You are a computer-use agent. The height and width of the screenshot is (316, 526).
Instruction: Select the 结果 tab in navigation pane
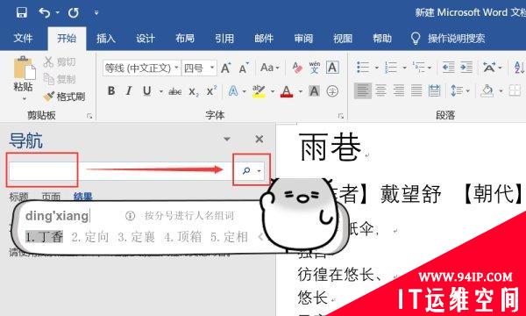[83, 197]
